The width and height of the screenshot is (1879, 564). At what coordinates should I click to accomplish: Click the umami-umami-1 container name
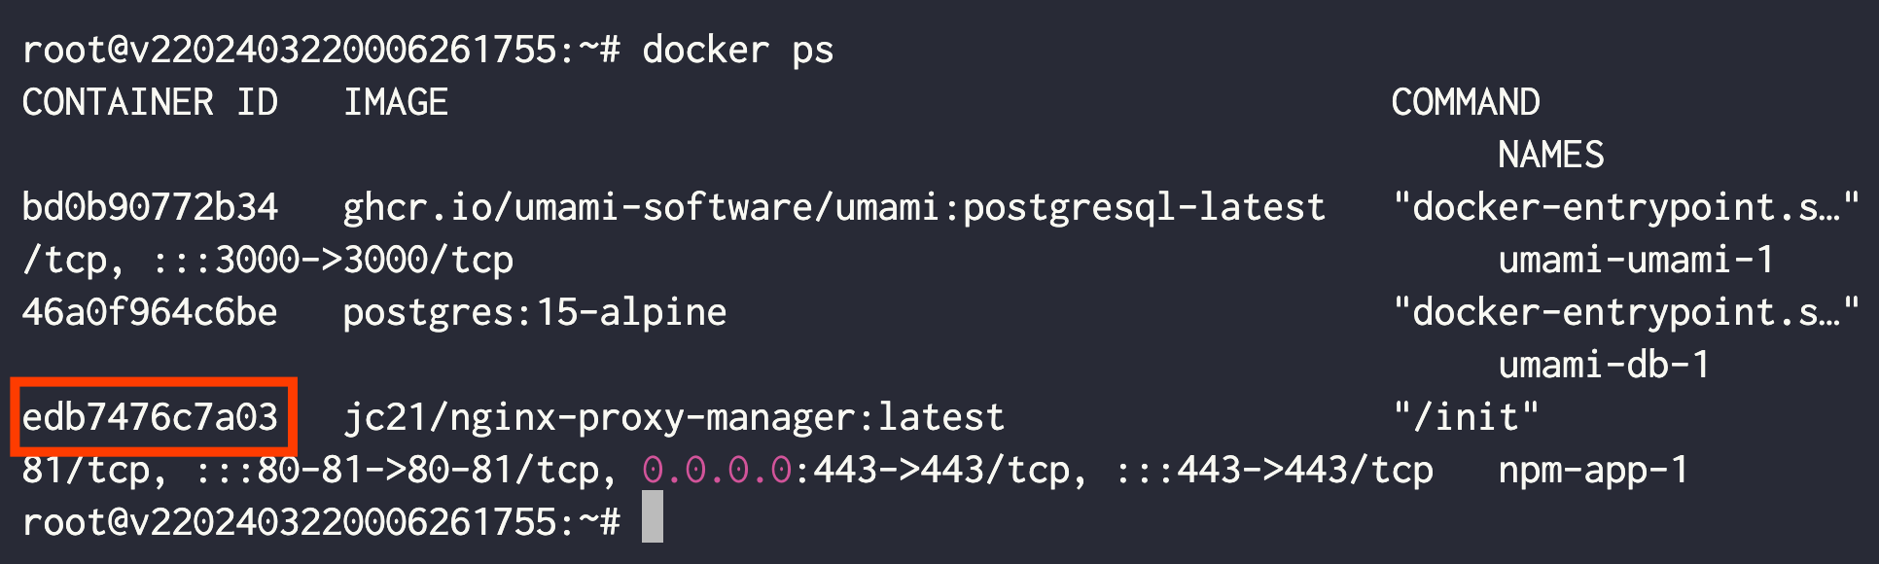[1637, 260]
